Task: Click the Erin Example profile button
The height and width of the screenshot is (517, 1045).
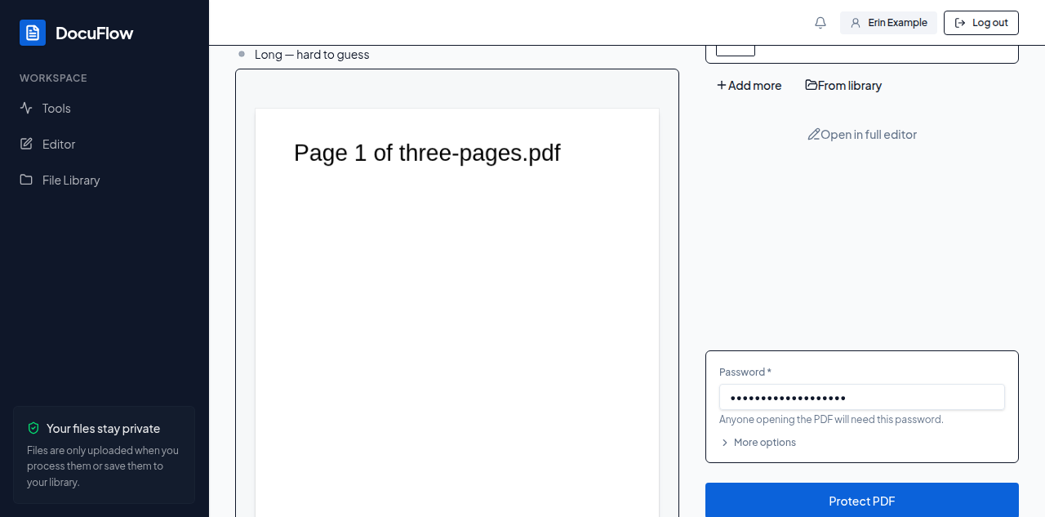Action: click(888, 23)
